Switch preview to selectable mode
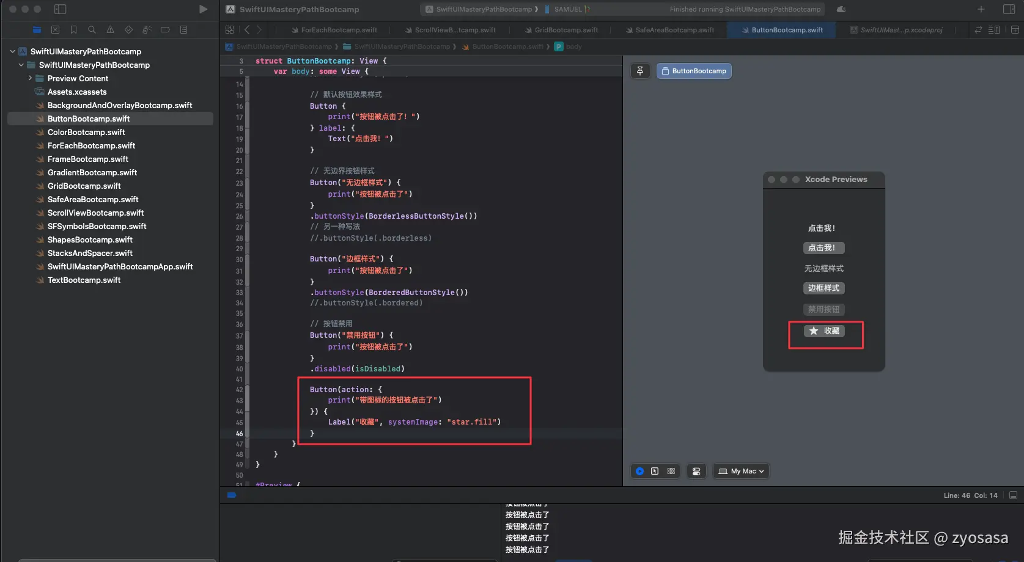The width and height of the screenshot is (1024, 562). click(655, 471)
